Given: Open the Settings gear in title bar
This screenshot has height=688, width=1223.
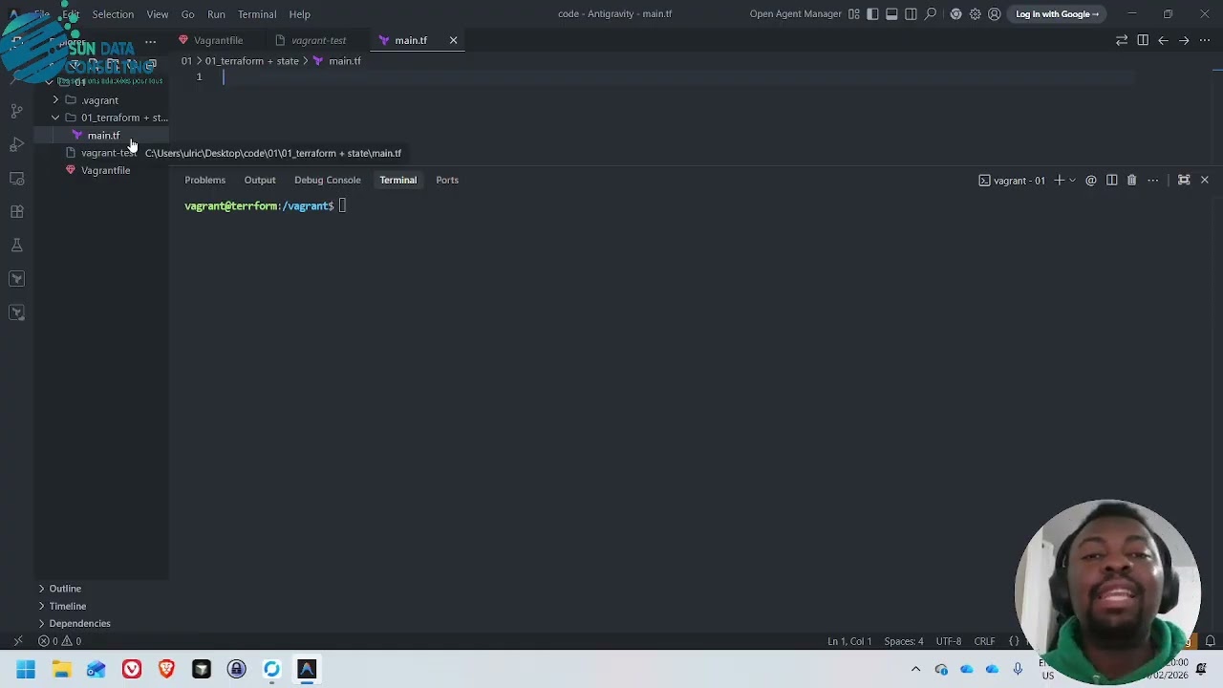Looking at the screenshot, I should (x=975, y=14).
